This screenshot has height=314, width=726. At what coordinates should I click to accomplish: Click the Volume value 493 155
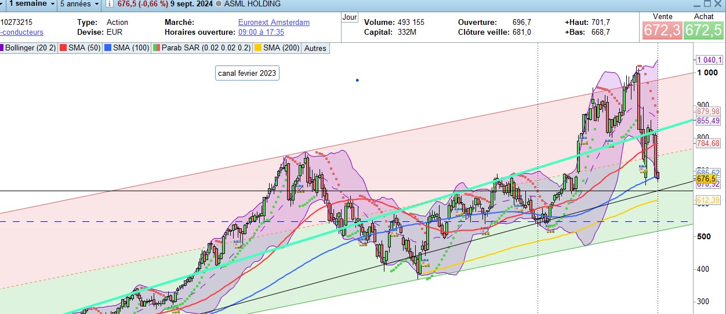point(411,22)
